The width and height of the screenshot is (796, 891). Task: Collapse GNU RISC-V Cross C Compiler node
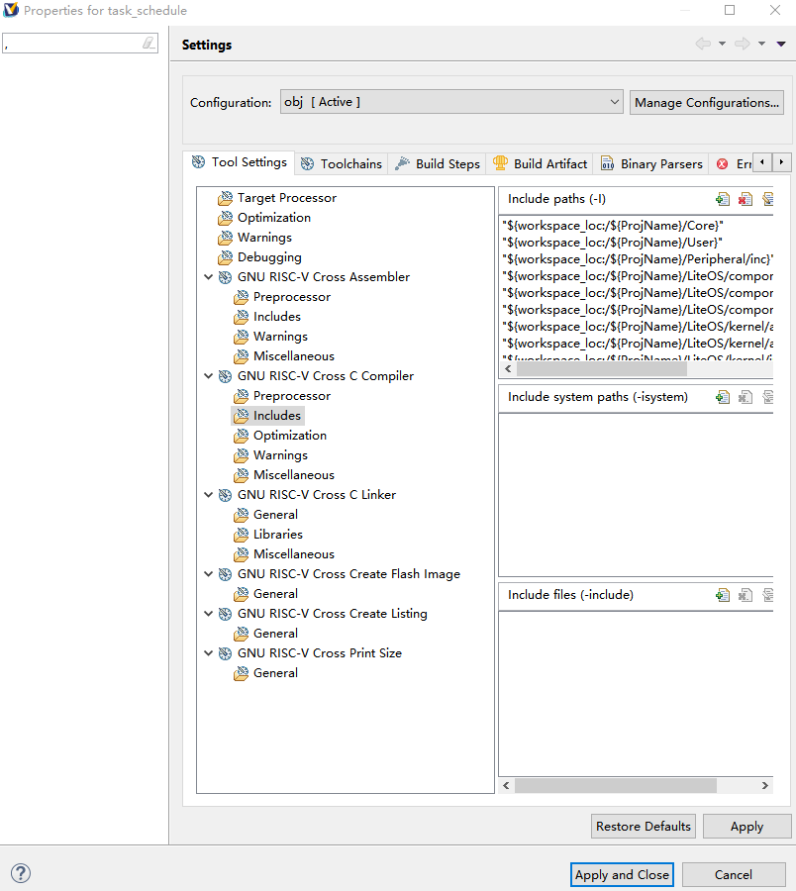209,376
